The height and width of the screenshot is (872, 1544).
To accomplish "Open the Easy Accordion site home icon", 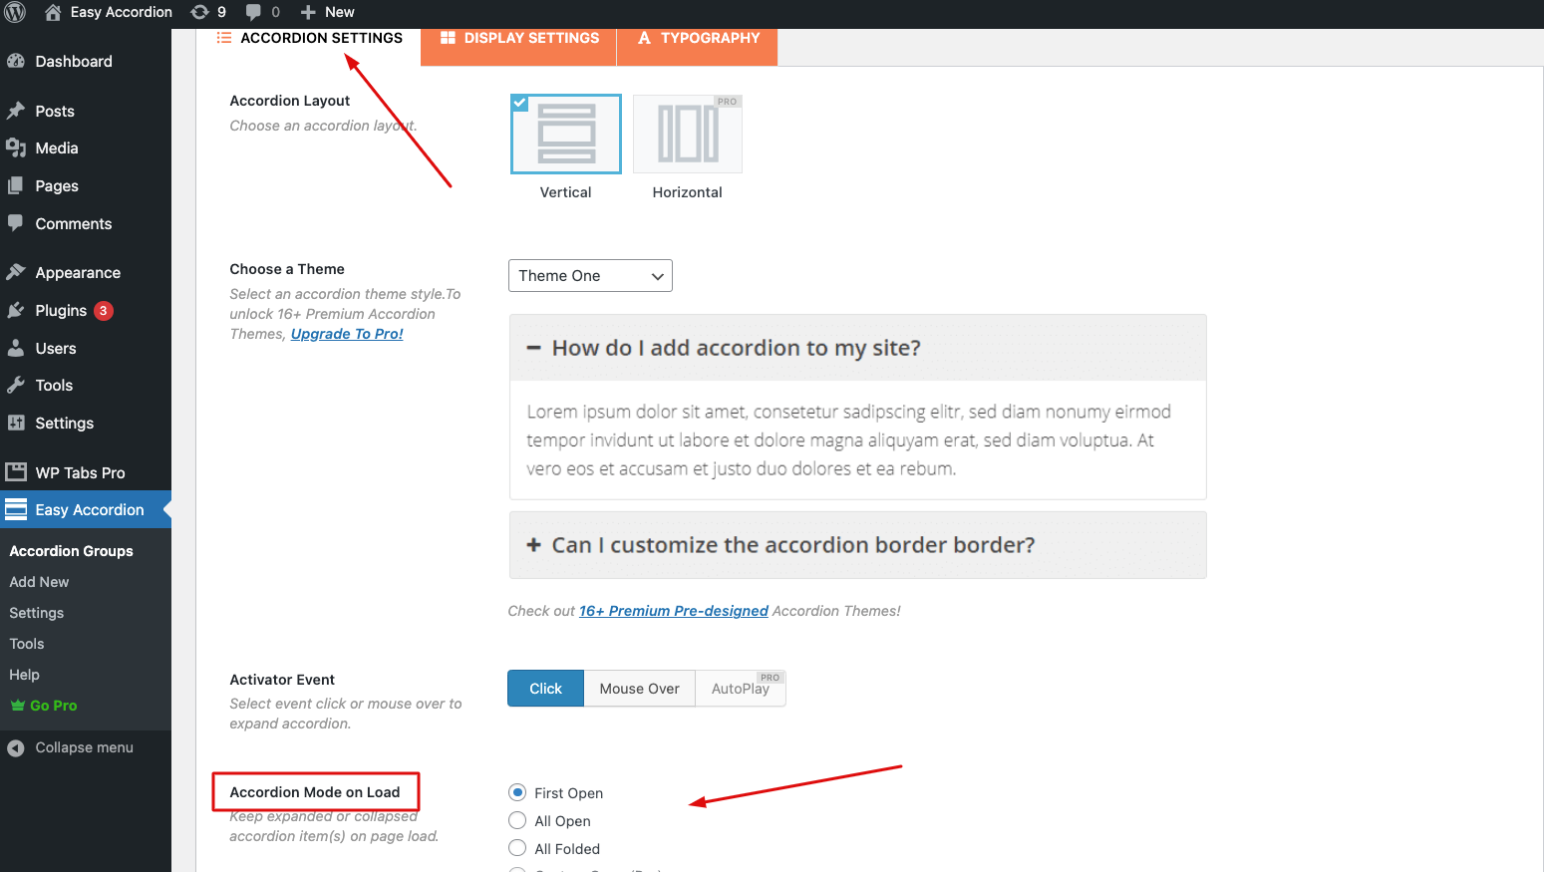I will [x=53, y=12].
